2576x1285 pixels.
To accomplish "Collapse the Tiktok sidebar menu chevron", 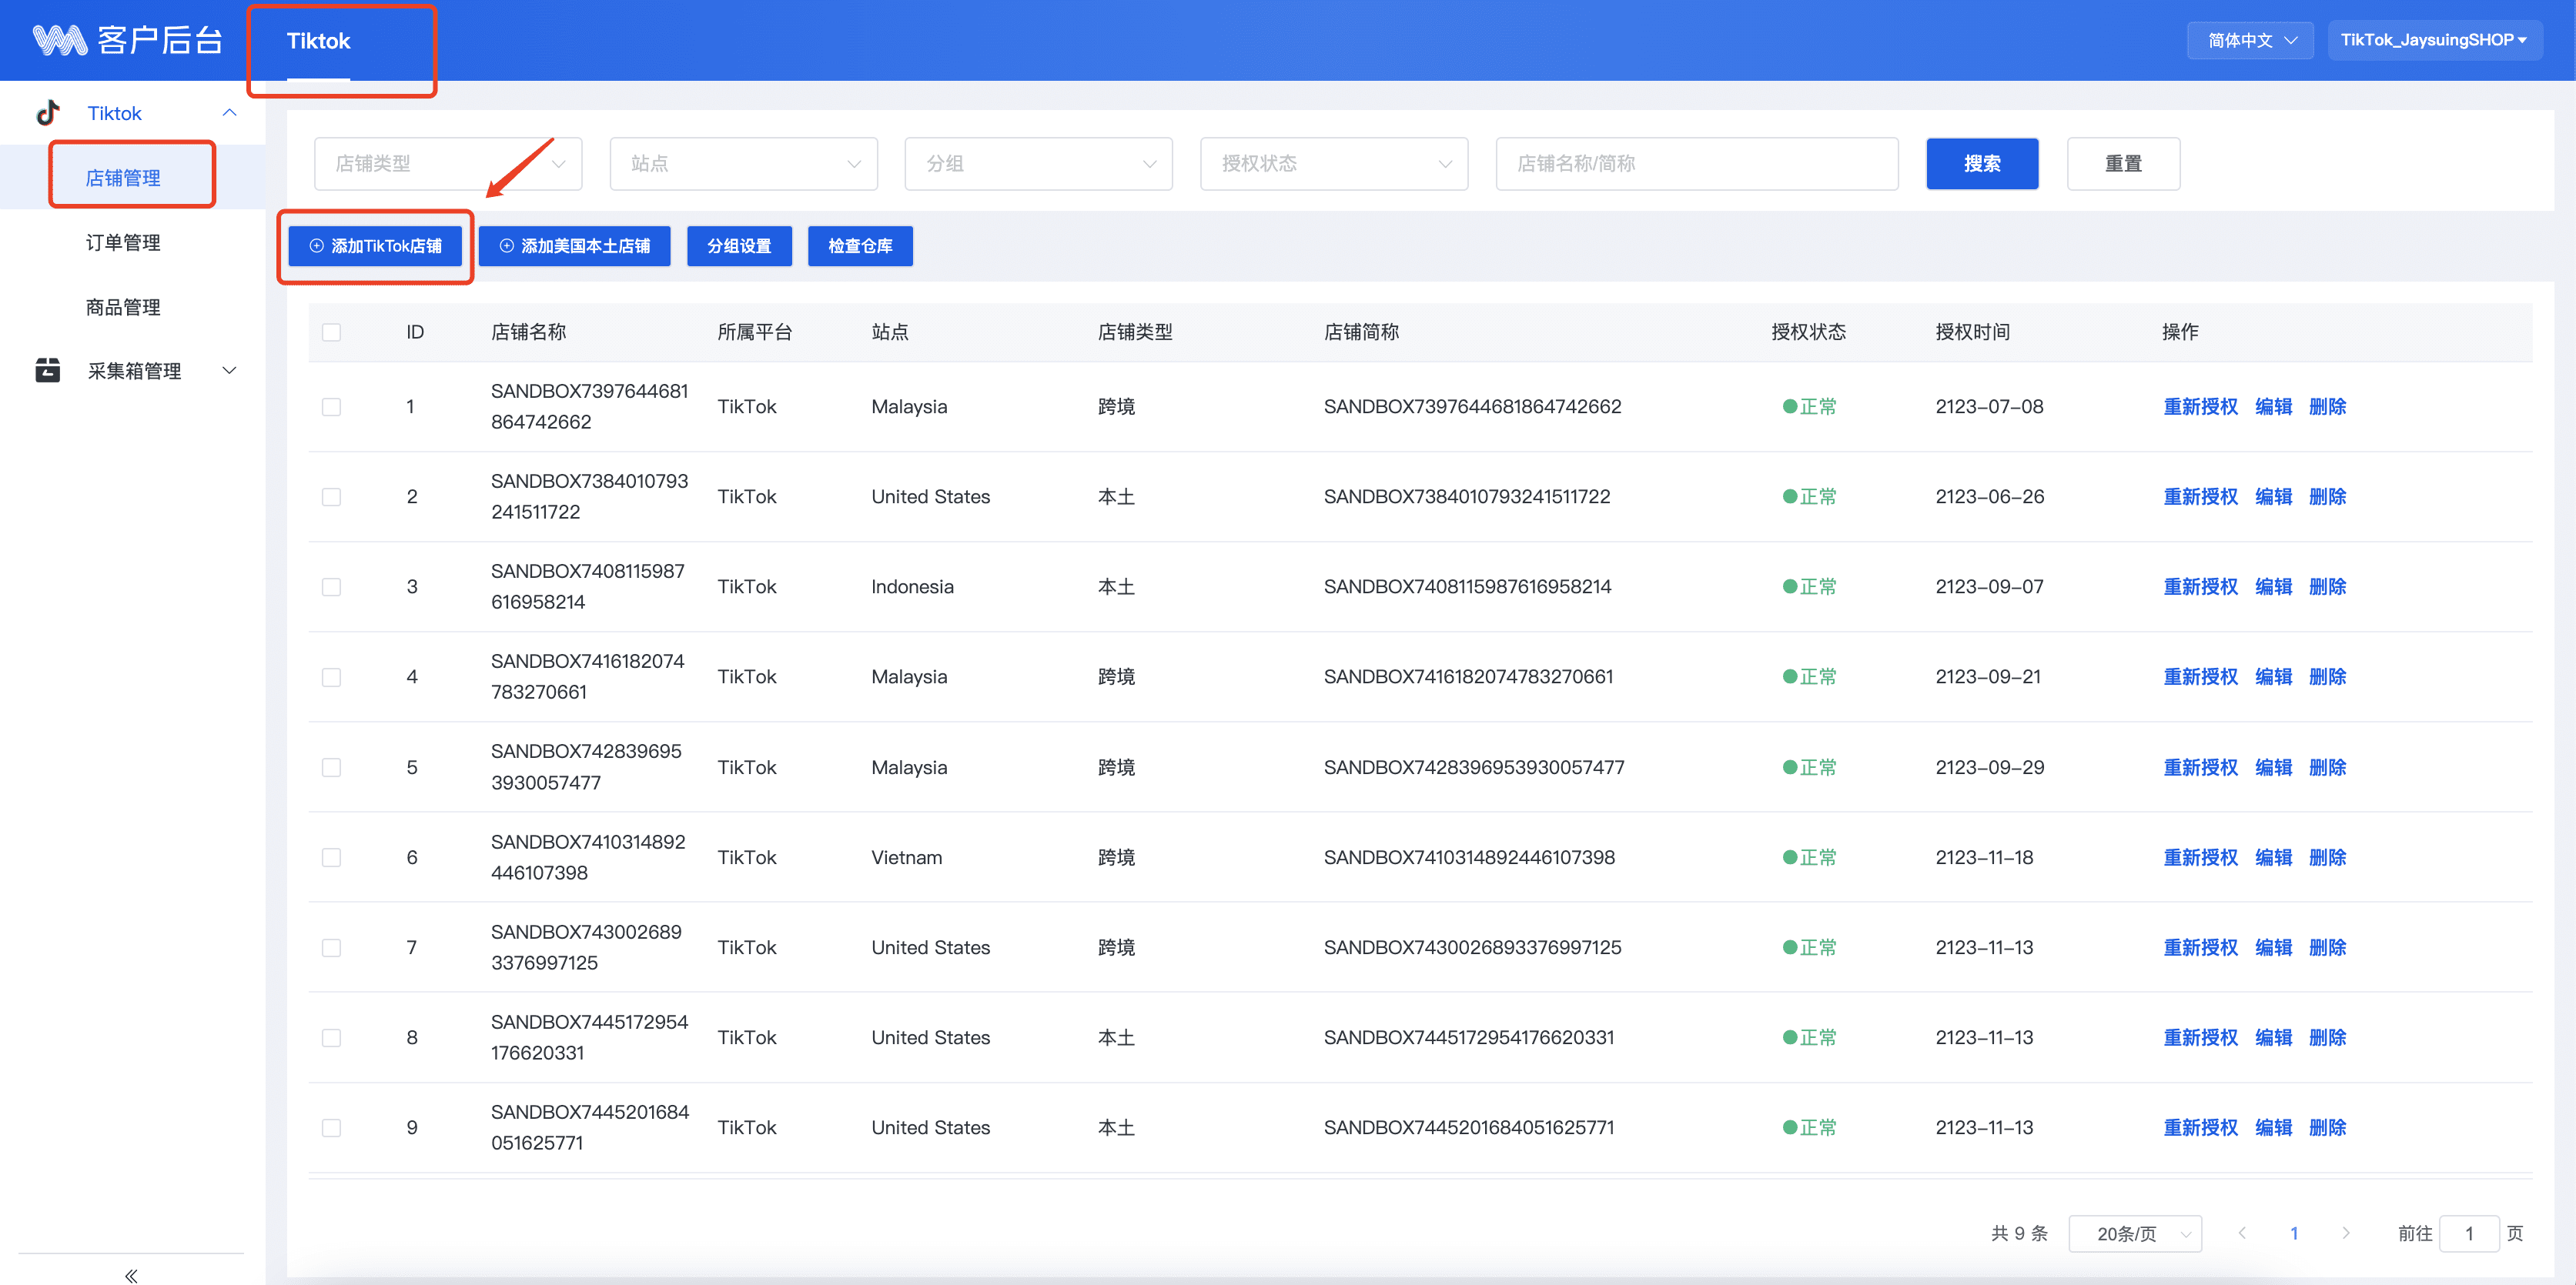I will click(x=229, y=113).
